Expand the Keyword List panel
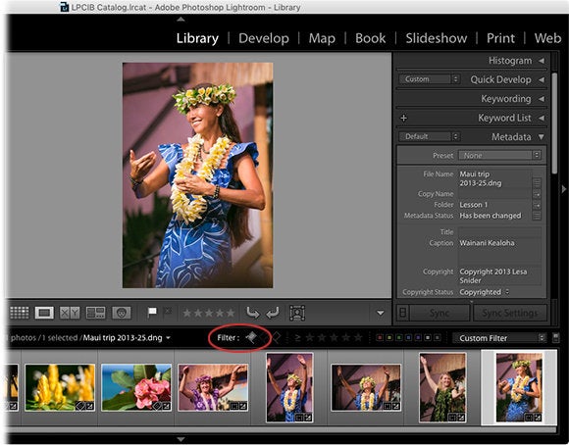 [x=542, y=118]
